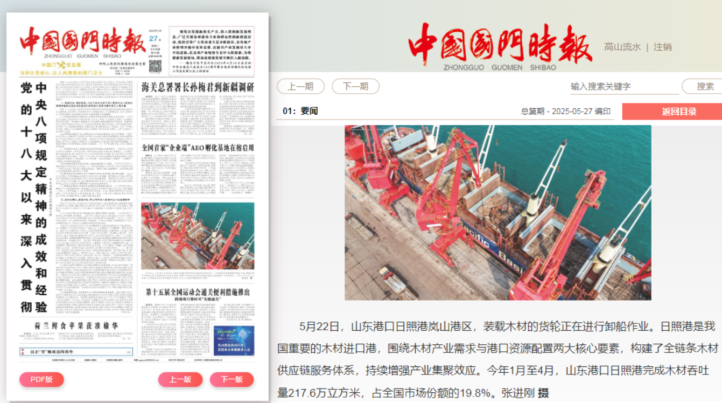722x403 pixels.
Task: Click the QR code on the newspaper page
Action: [x=155, y=66]
